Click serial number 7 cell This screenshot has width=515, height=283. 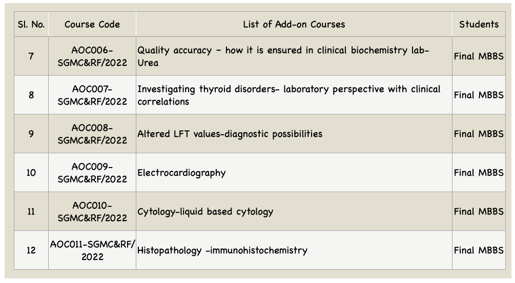point(31,56)
